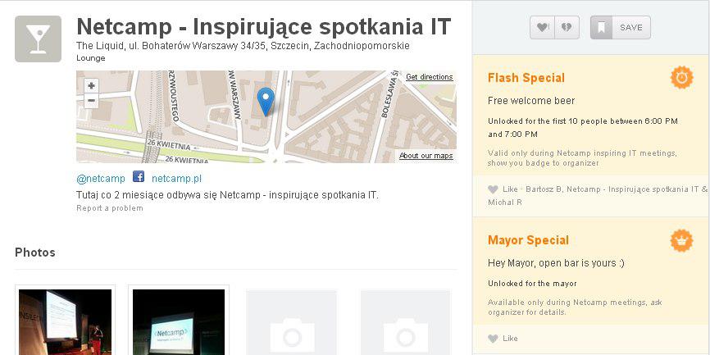Click Report a problem link
Screen dimensions: 710x355
click(109, 208)
